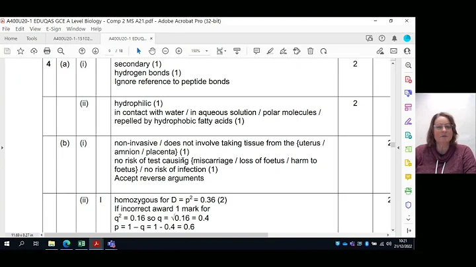Click the share/review icon beside the help icon
The image size is (476, 267).
click(x=369, y=38)
